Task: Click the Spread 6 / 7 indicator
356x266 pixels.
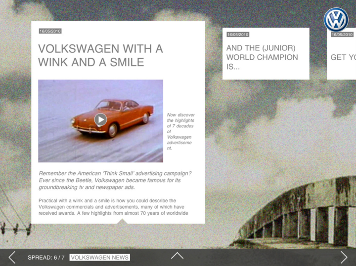Action: coord(46,258)
